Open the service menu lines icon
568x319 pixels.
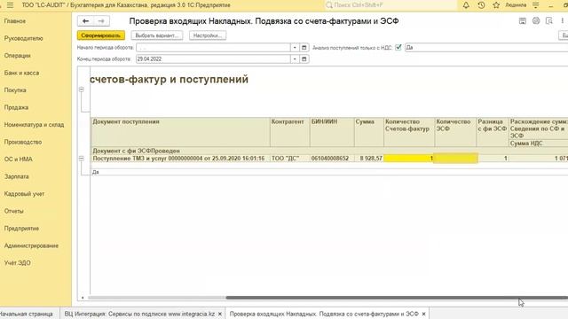click(x=536, y=5)
